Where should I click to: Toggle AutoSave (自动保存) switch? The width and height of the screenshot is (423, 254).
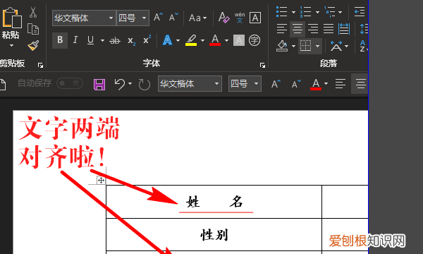70,83
